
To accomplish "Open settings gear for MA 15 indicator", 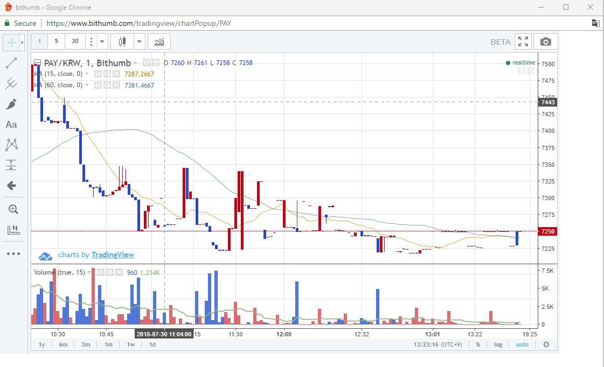I will pyautogui.click(x=107, y=74).
